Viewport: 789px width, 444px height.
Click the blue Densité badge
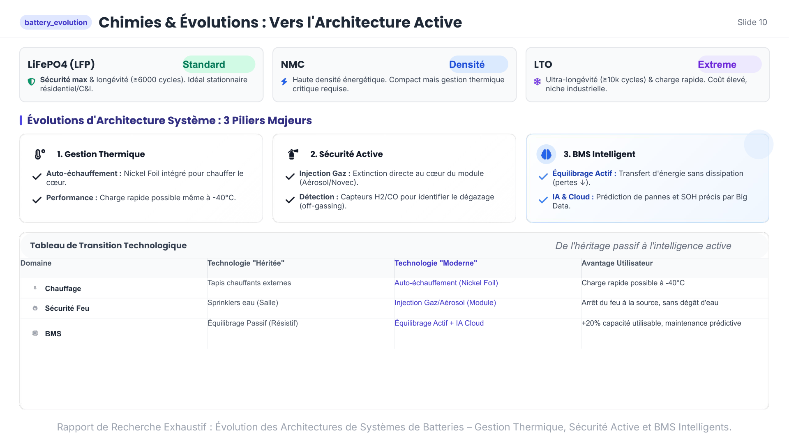point(478,65)
